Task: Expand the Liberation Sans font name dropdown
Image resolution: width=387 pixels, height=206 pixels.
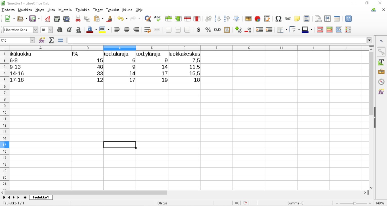Action: (x=35, y=30)
